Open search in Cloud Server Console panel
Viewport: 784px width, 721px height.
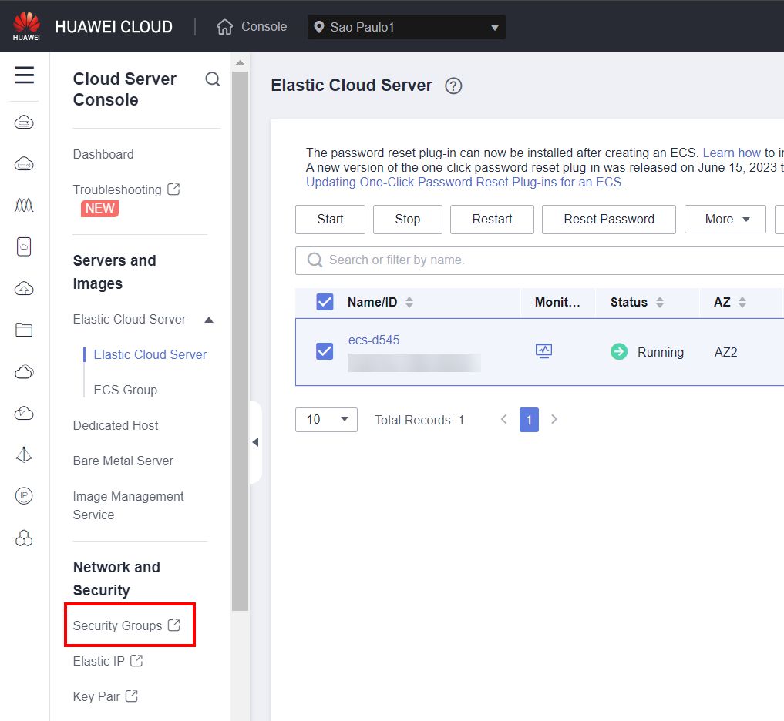pos(212,79)
